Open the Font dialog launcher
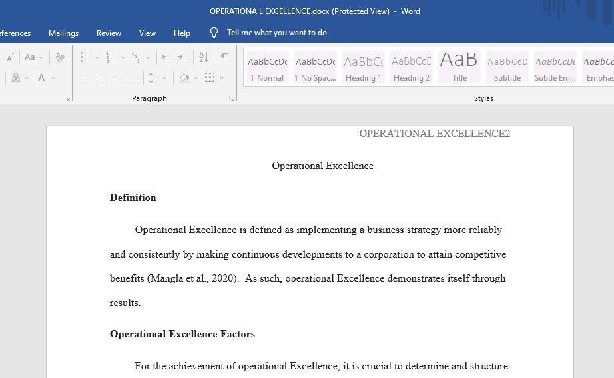This screenshot has height=378, width=614. click(x=67, y=98)
